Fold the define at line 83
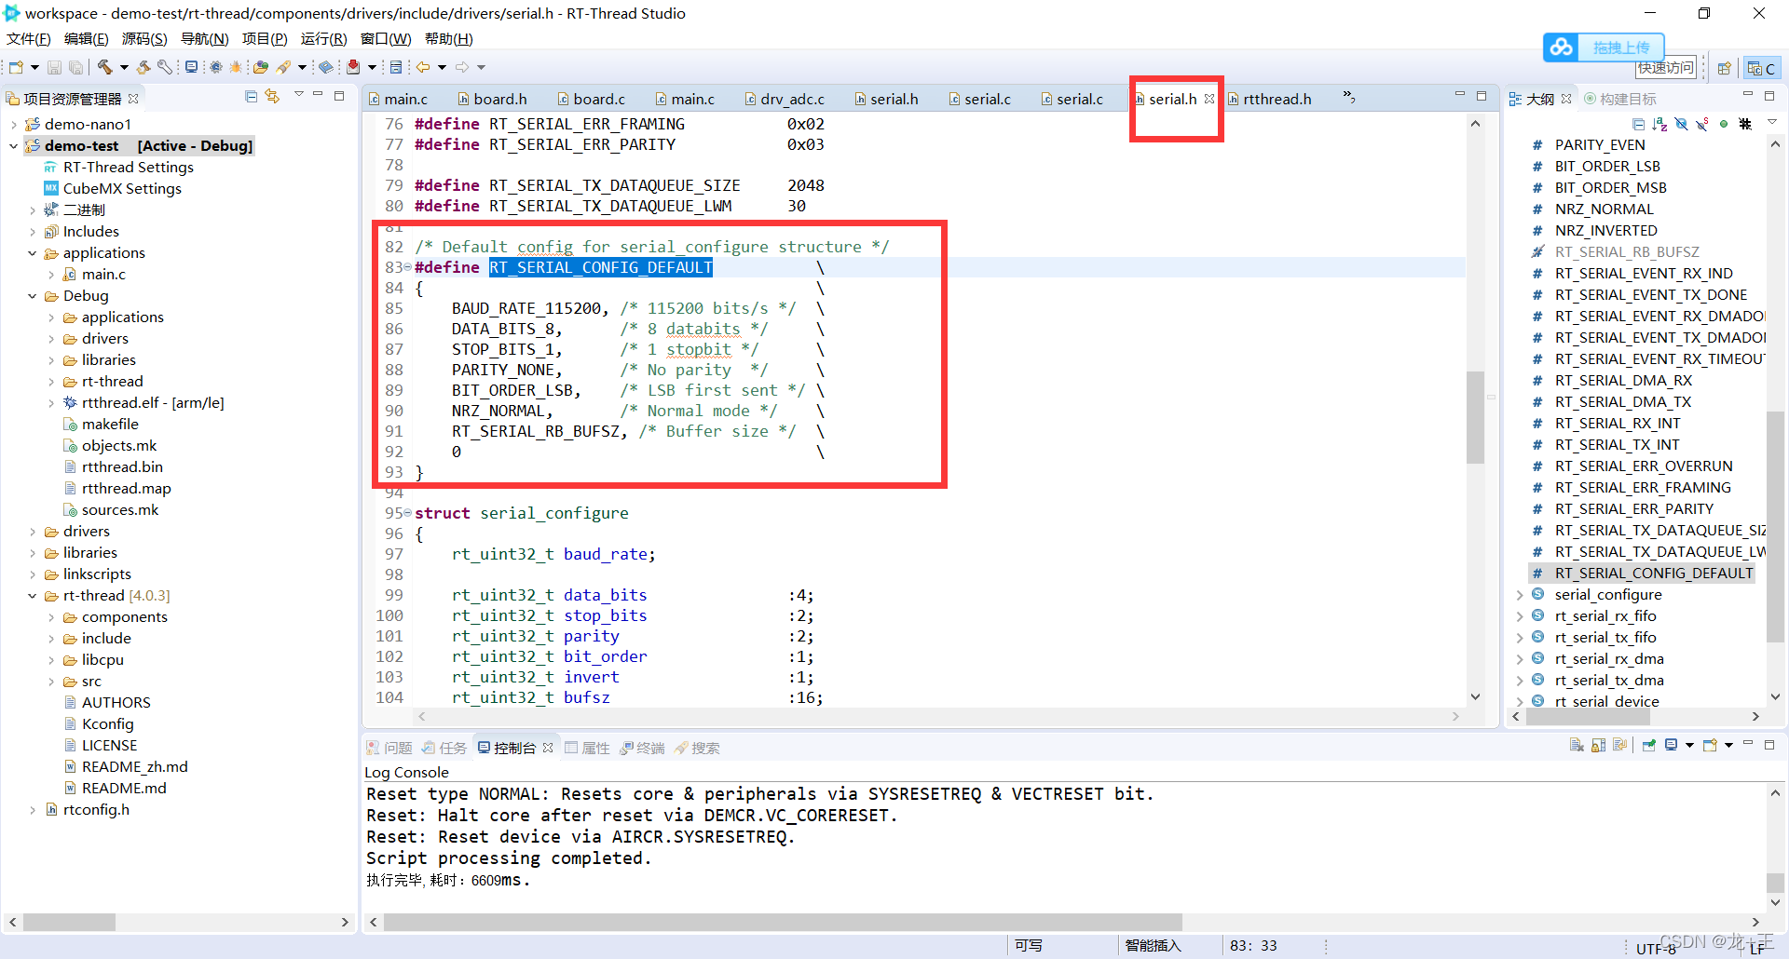The width and height of the screenshot is (1789, 959). 407,268
